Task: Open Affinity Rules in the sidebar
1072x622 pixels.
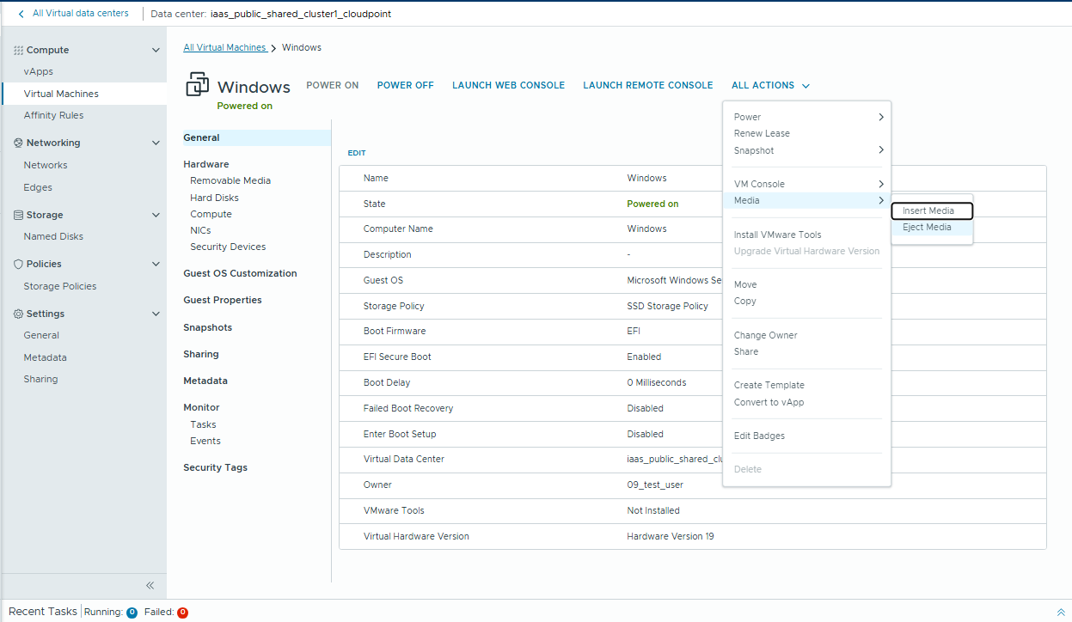Action: (54, 116)
